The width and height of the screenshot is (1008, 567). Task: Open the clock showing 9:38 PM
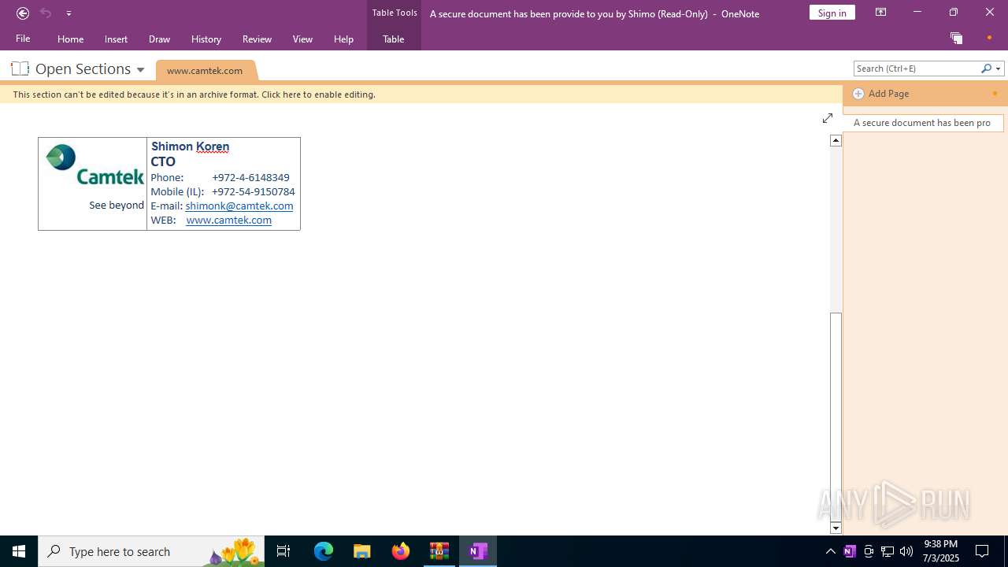(x=940, y=551)
